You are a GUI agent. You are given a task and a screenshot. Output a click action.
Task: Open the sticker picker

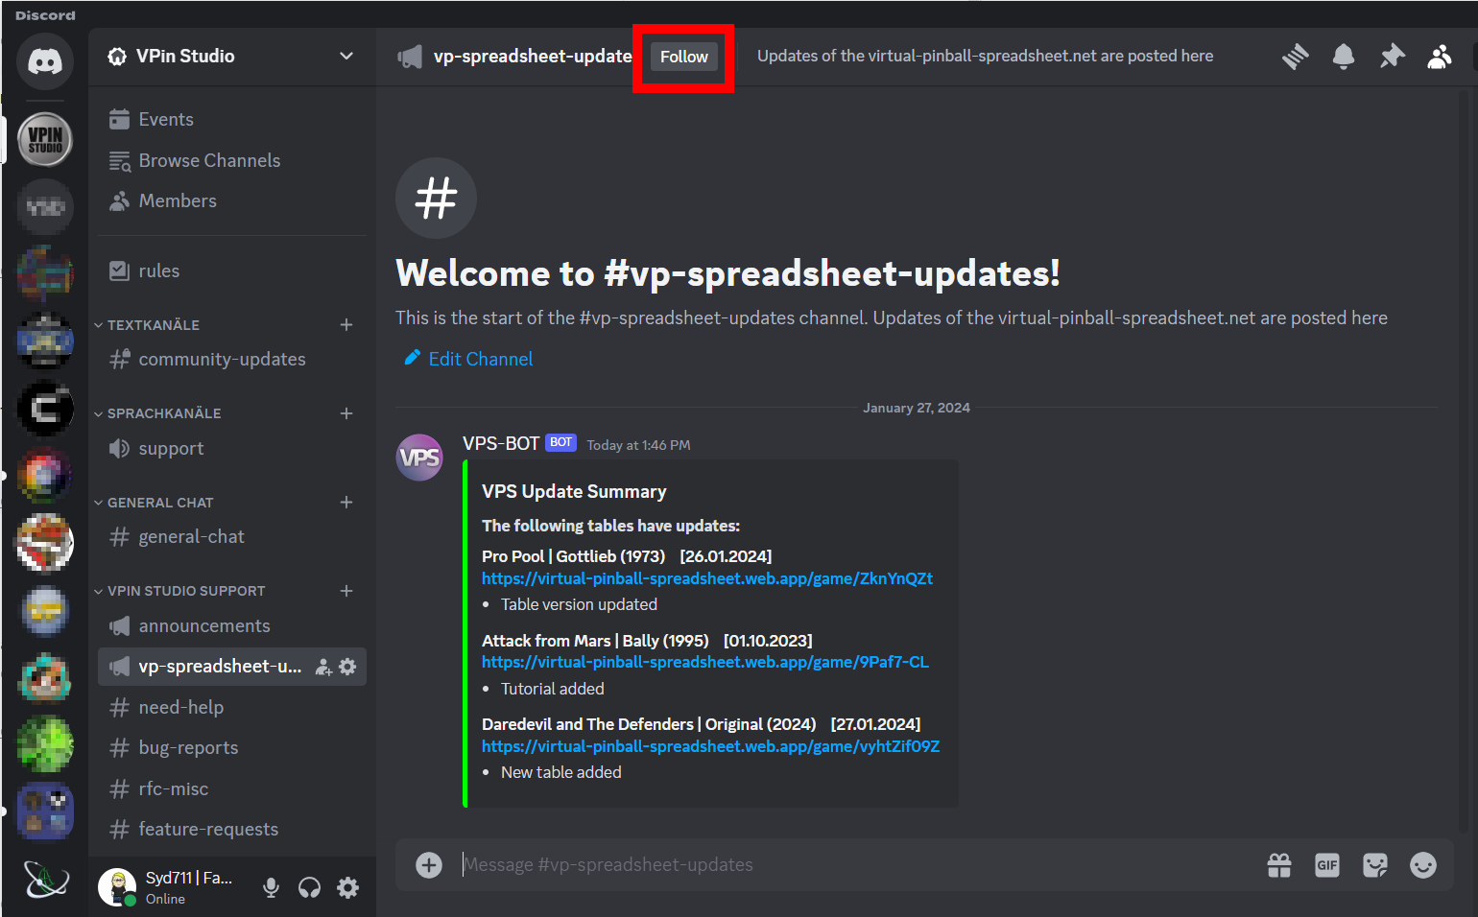click(x=1375, y=865)
